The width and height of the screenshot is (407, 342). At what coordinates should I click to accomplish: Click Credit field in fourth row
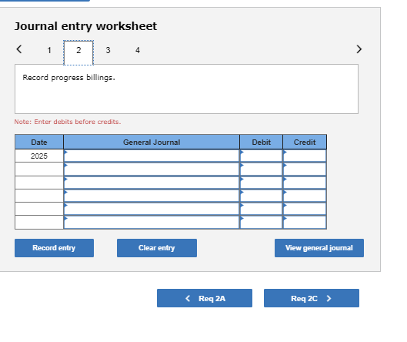pos(305,196)
